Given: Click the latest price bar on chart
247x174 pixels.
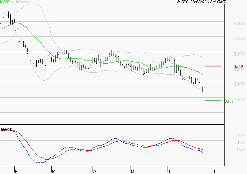Looking at the screenshot, I should [203, 89].
